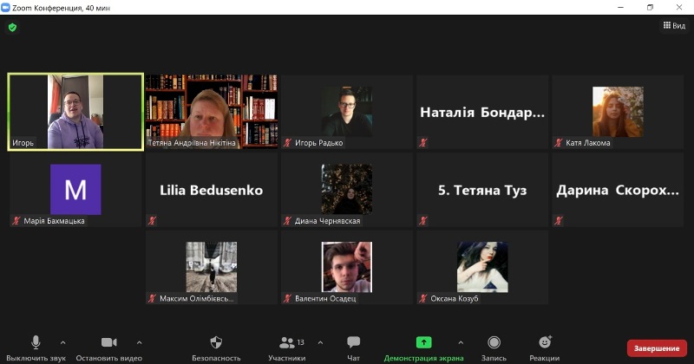Click Катя Лакома profile picture
The image size is (694, 364).
pos(618,112)
